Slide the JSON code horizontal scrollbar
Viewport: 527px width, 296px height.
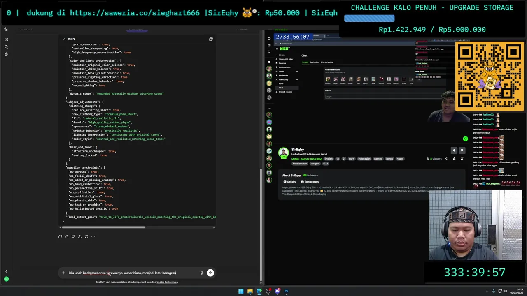coord(103,227)
